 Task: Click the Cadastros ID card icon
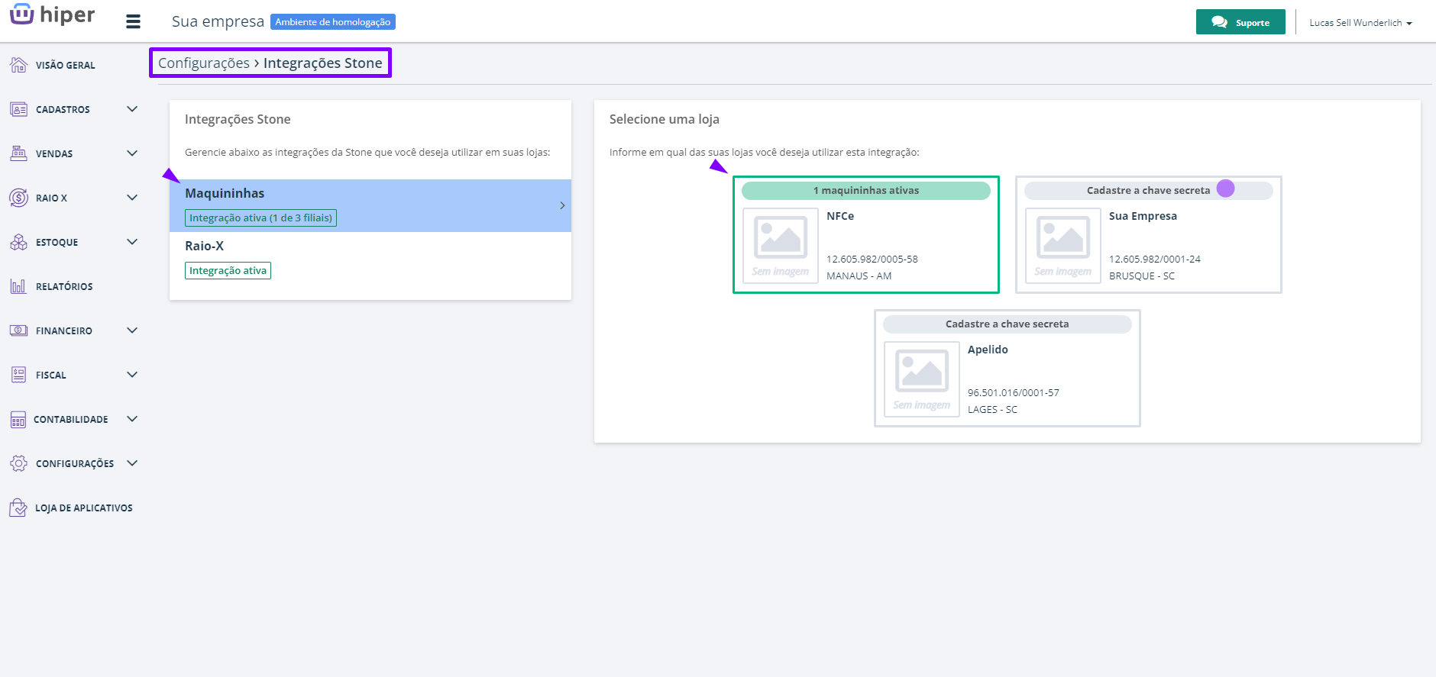[x=18, y=109]
